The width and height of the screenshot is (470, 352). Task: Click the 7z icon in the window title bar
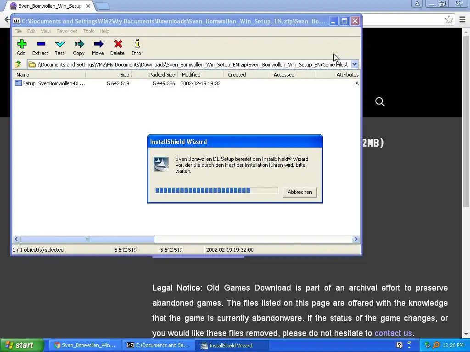pyautogui.click(x=17, y=21)
